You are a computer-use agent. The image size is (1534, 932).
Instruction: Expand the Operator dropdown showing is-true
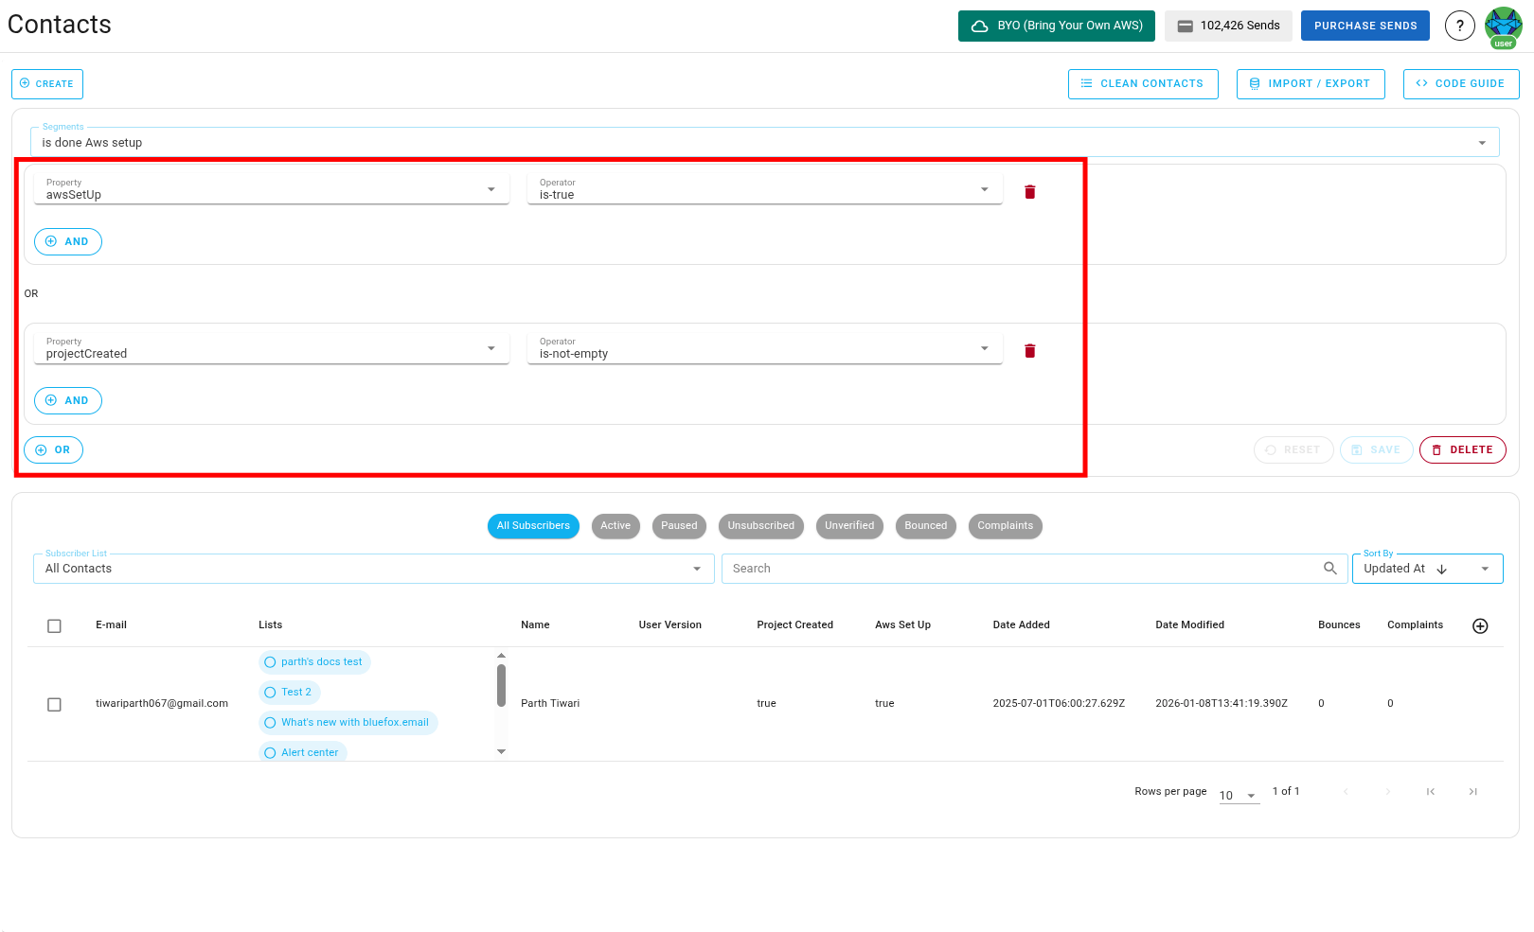click(x=984, y=188)
